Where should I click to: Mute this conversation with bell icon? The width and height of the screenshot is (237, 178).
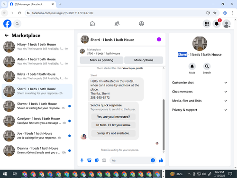[x=192, y=66]
